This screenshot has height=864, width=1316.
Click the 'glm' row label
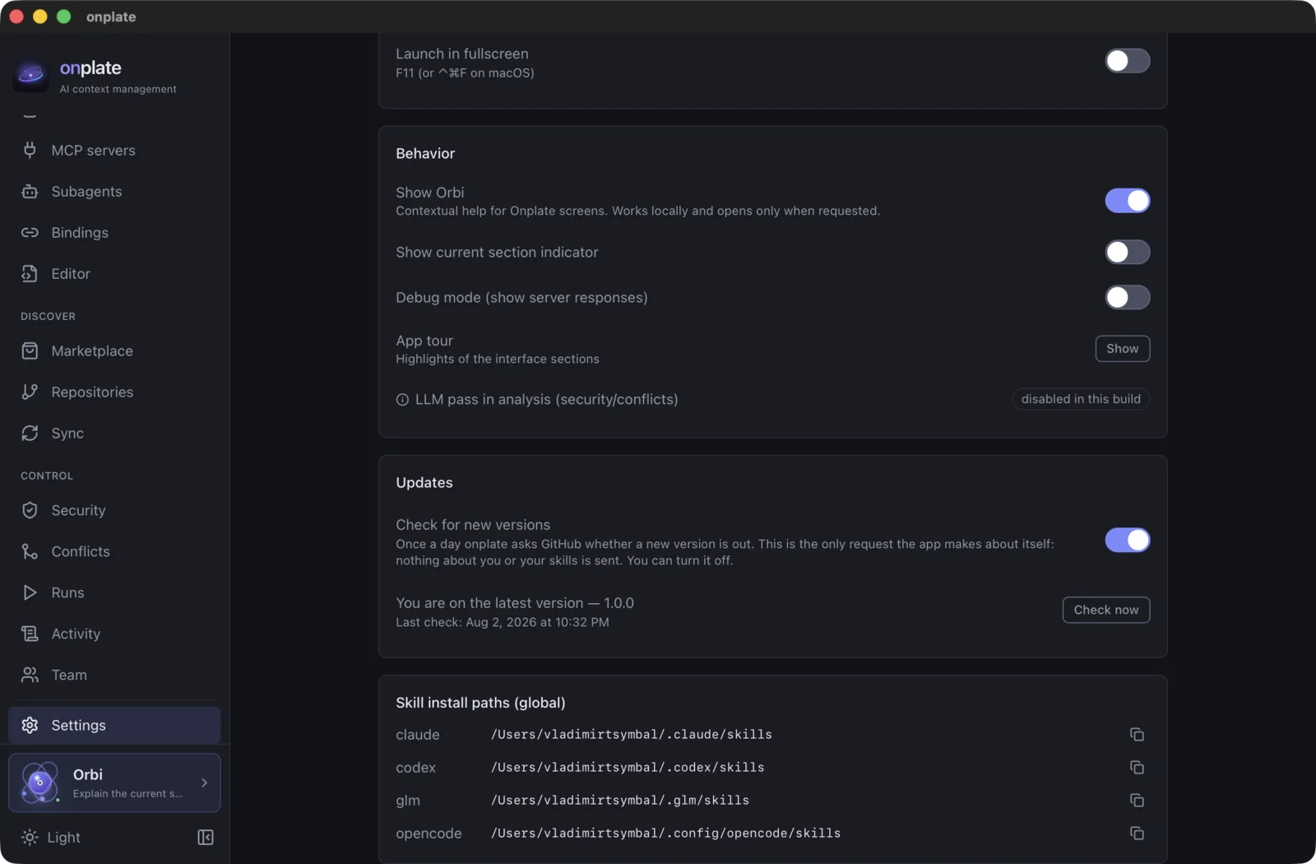coord(408,801)
